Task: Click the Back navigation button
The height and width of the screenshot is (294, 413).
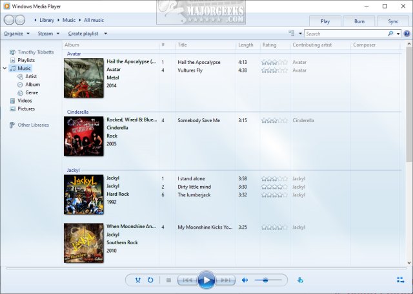Action: [9, 20]
